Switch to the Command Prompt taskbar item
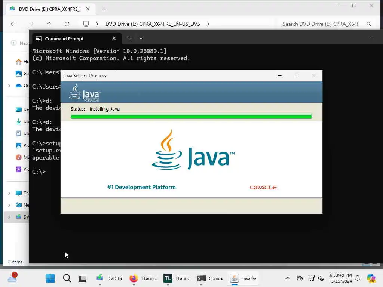383x287 pixels. pyautogui.click(x=209, y=278)
